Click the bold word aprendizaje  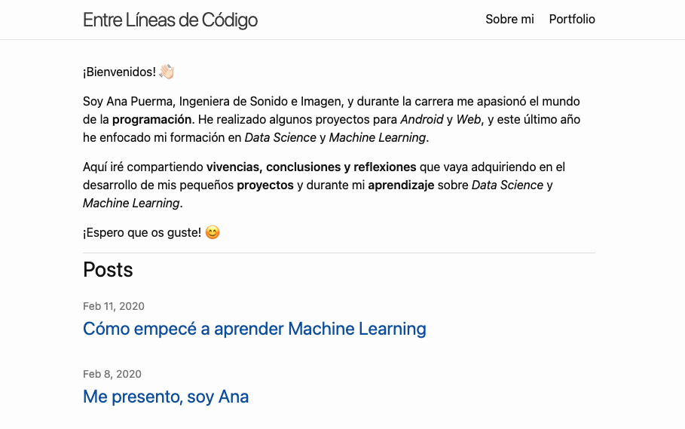[x=401, y=185]
